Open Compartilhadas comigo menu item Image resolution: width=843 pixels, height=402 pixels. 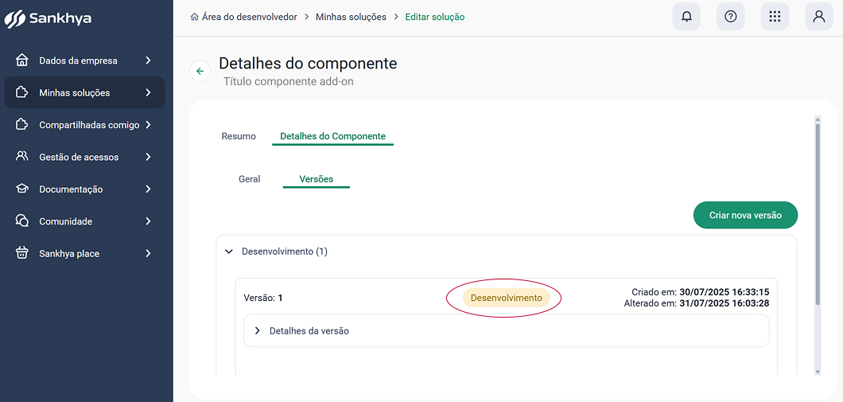pyautogui.click(x=85, y=125)
